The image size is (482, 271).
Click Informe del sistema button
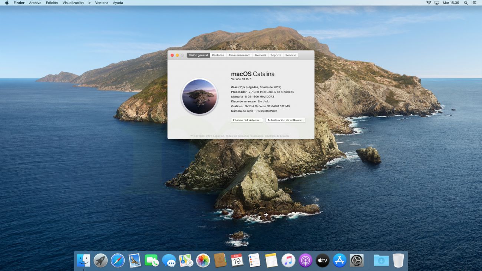247,120
